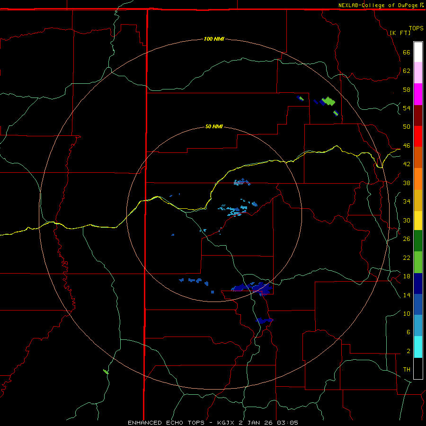Click the "TH" legend label
The height and width of the screenshot is (426, 426).
(407, 369)
